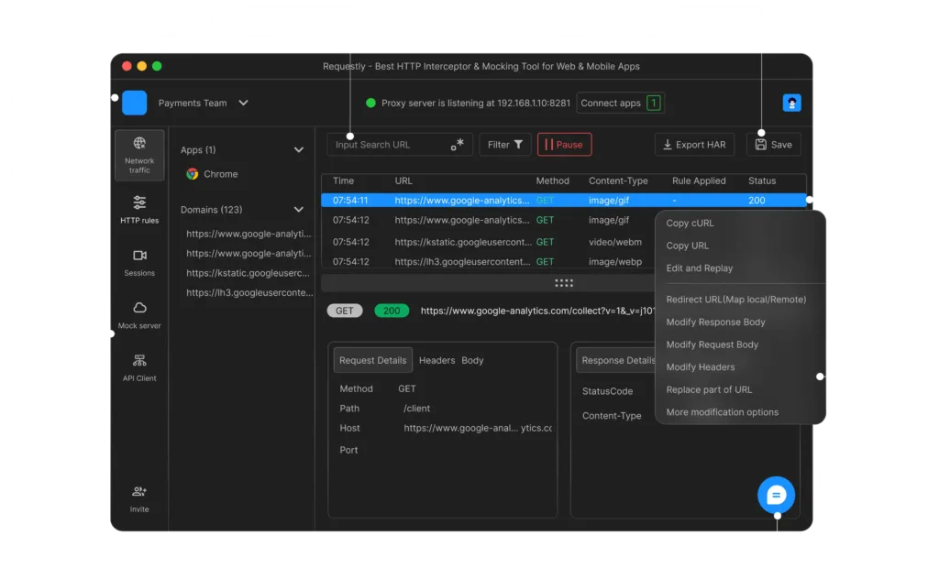Image resolution: width=939 pixels, height=579 pixels.
Task: Select the first google-analyti domain in Domains list
Action: (249, 234)
